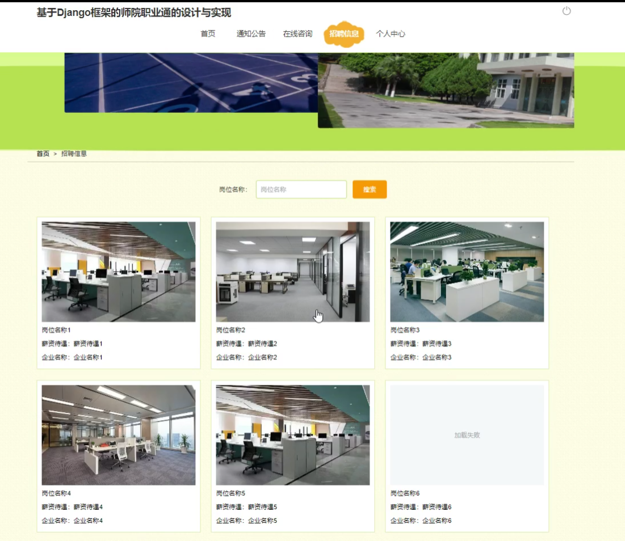Click the running track banner image
The image size is (625, 541).
(x=191, y=82)
